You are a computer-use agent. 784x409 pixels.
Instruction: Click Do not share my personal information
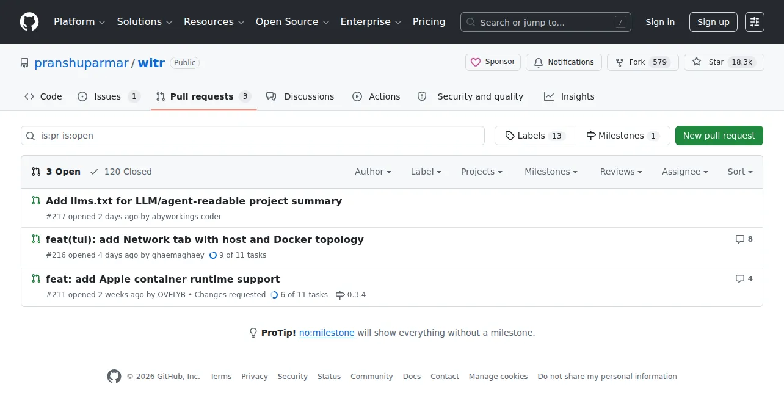click(608, 377)
